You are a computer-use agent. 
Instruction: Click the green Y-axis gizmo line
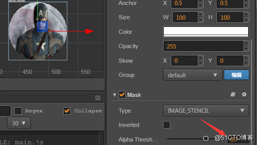pyautogui.click(x=37, y=11)
